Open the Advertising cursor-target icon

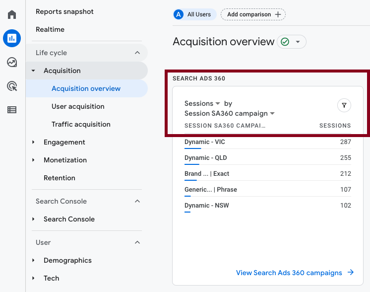click(12, 86)
